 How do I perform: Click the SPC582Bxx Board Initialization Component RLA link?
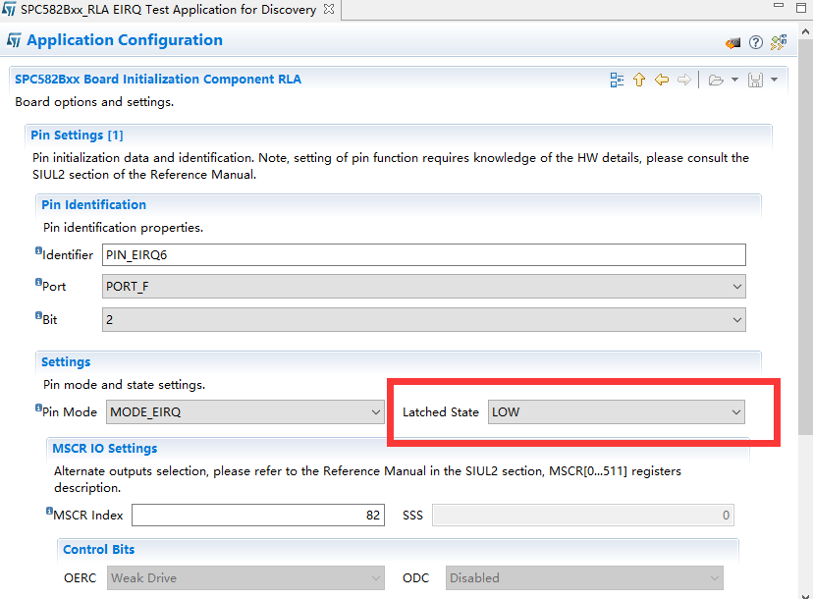click(x=154, y=79)
